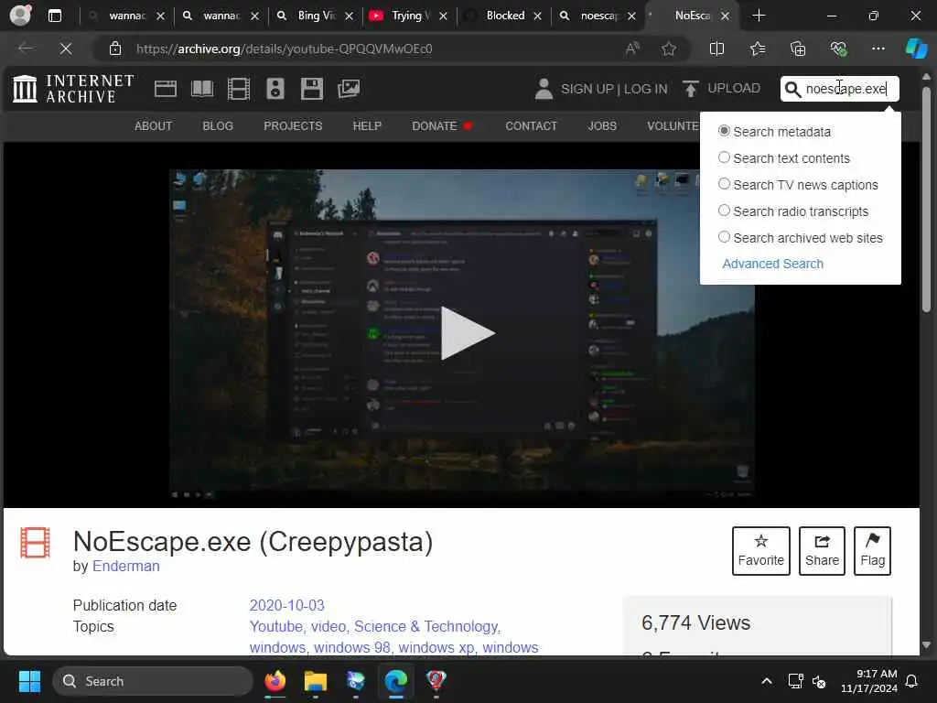Click the browser back arrow
This screenshot has height=703, width=937.
click(26, 49)
